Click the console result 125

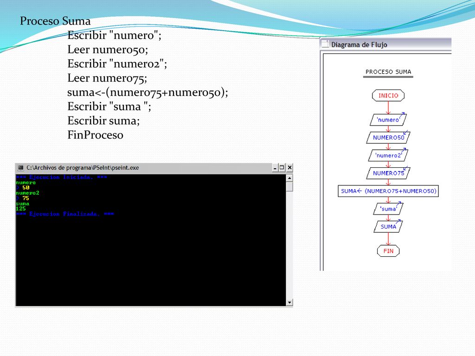coord(21,209)
